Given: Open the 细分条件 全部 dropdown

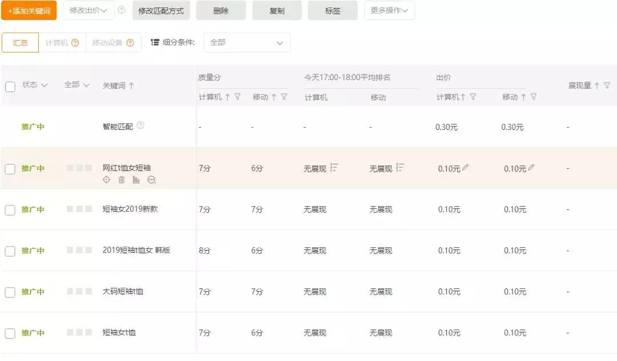Looking at the screenshot, I should 247,42.
